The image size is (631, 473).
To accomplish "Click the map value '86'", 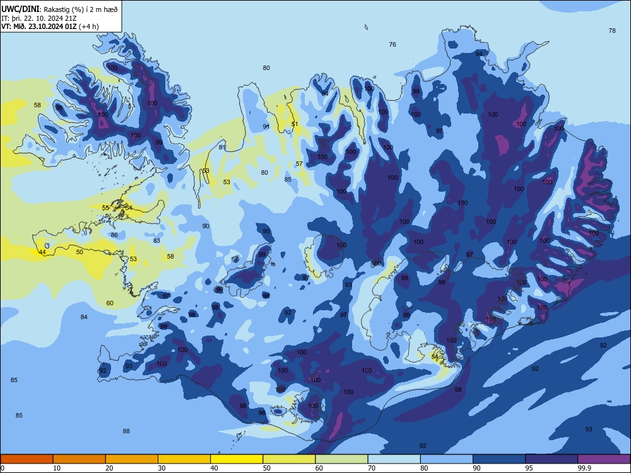I will tap(114, 235).
